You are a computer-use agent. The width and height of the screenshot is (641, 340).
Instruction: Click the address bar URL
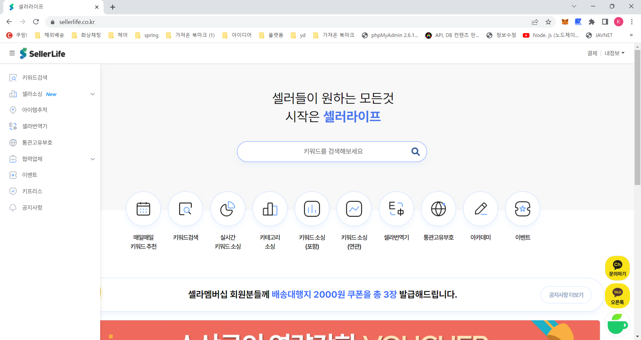tap(77, 22)
